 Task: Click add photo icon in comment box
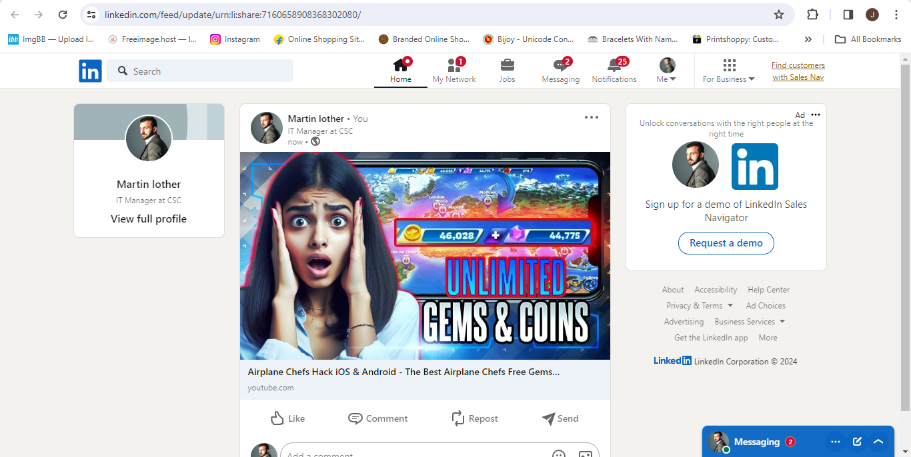(x=586, y=454)
